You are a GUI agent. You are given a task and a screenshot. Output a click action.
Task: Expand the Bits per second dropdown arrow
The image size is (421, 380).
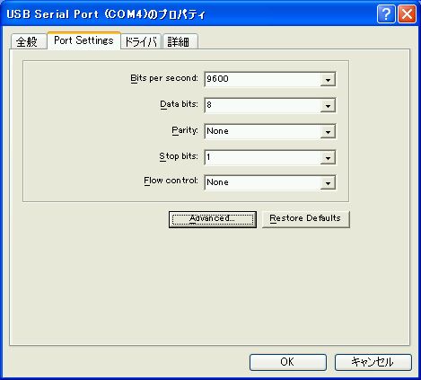[328, 79]
